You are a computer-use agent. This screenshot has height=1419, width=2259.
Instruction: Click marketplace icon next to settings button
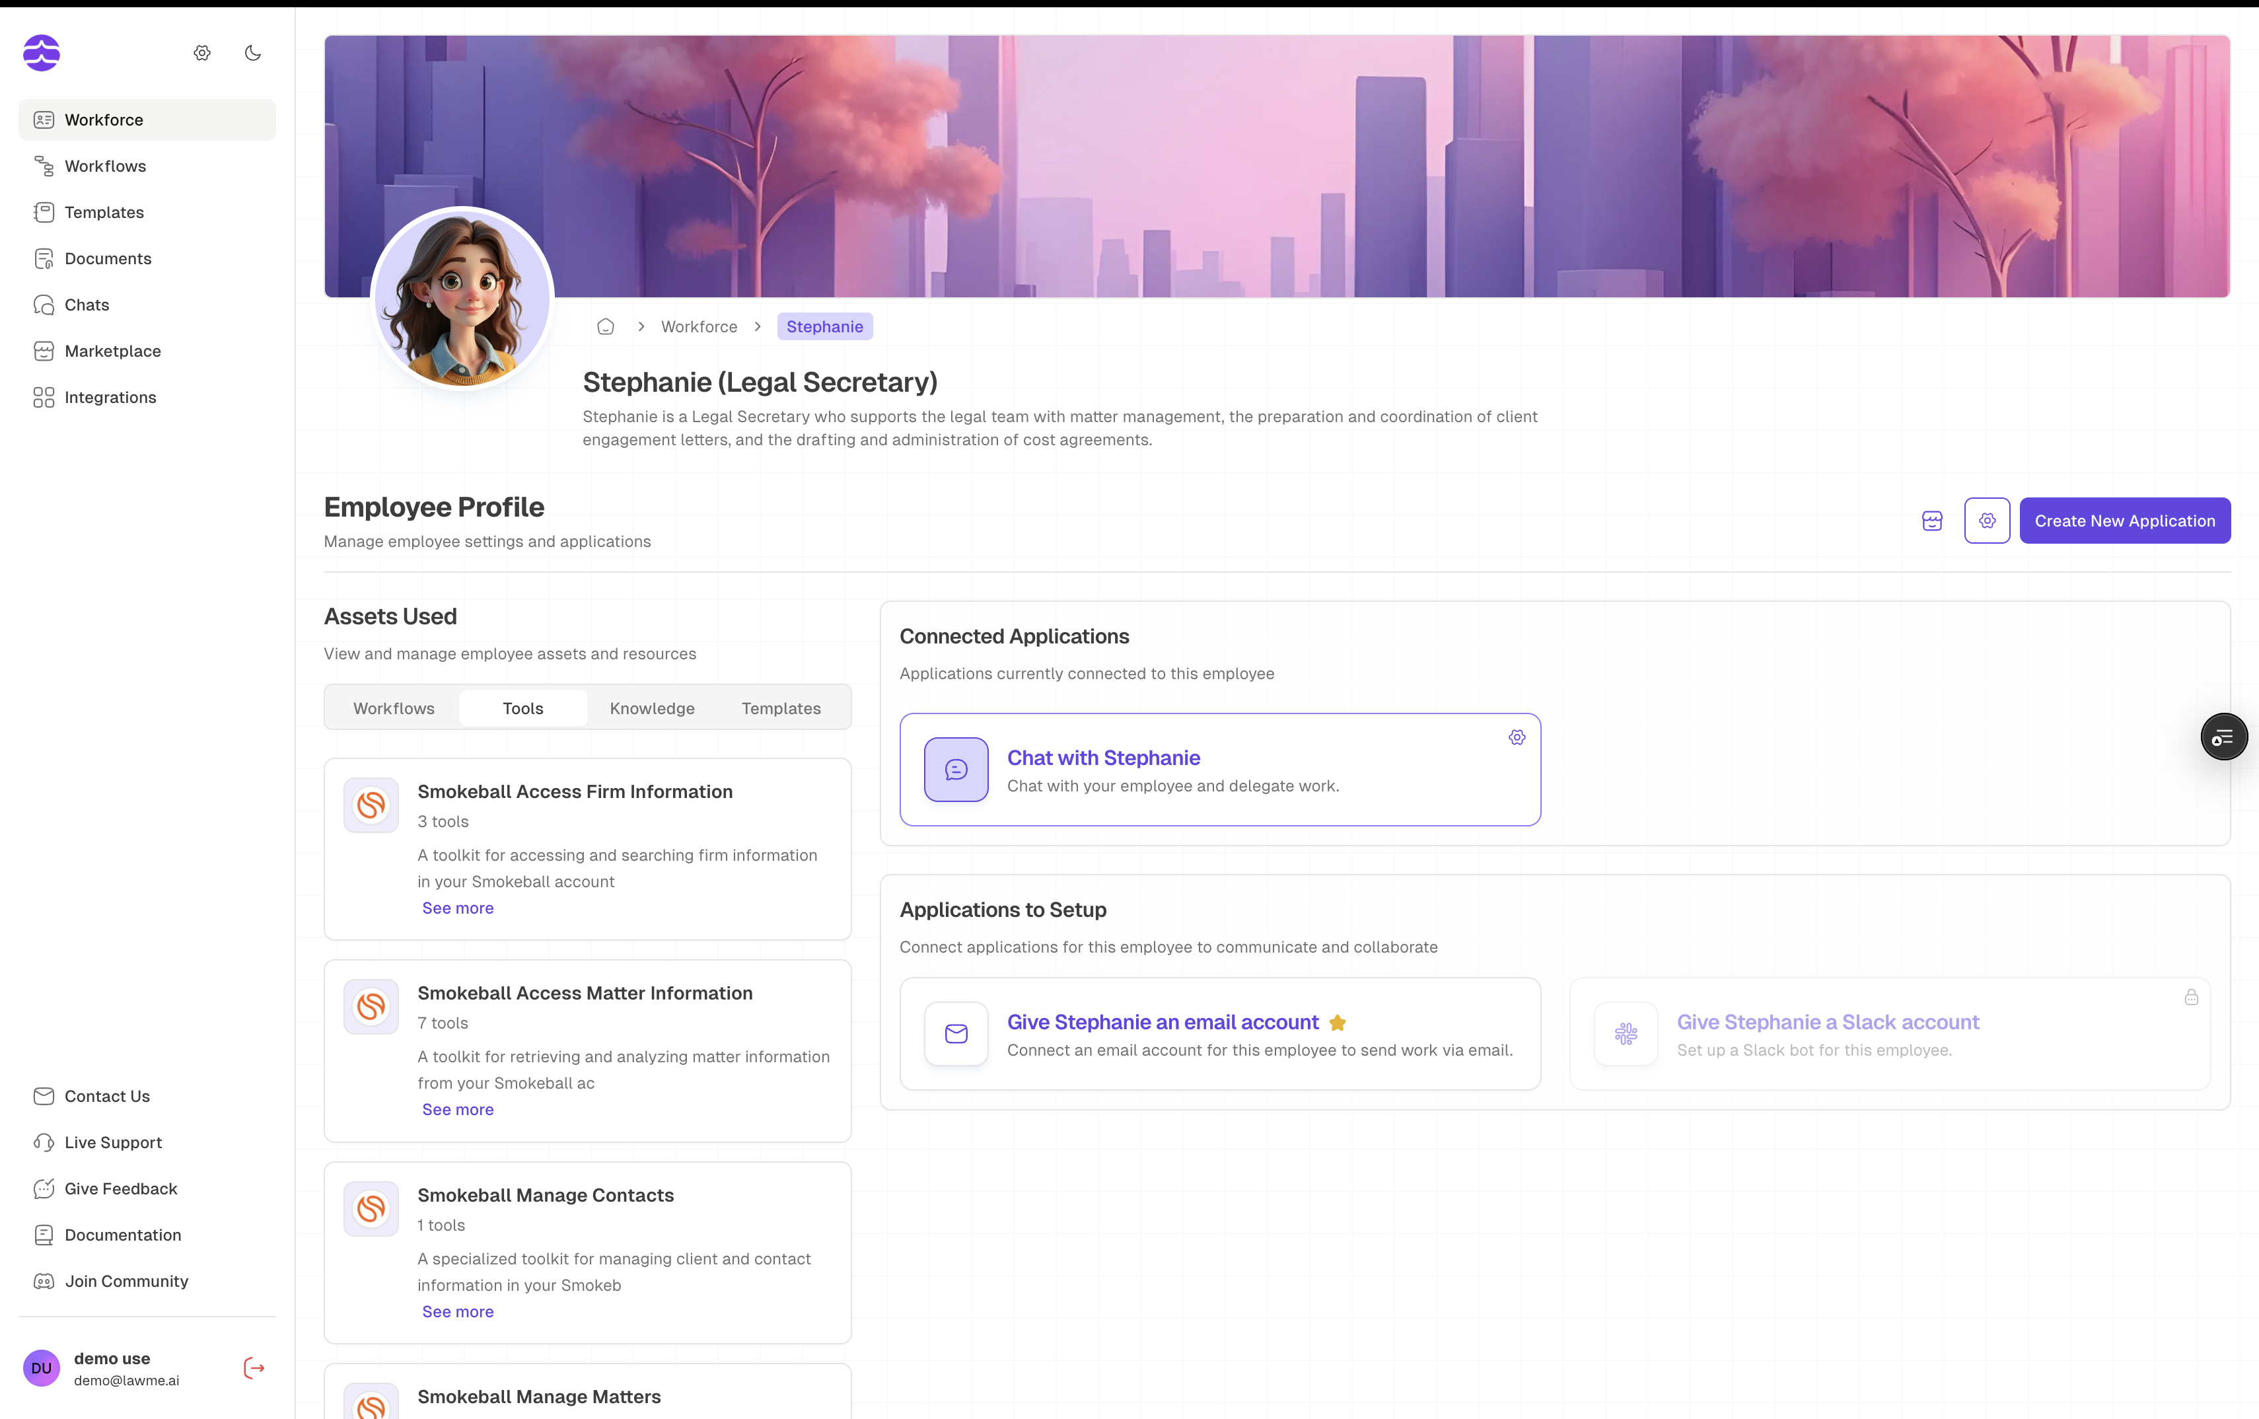[x=1931, y=521]
